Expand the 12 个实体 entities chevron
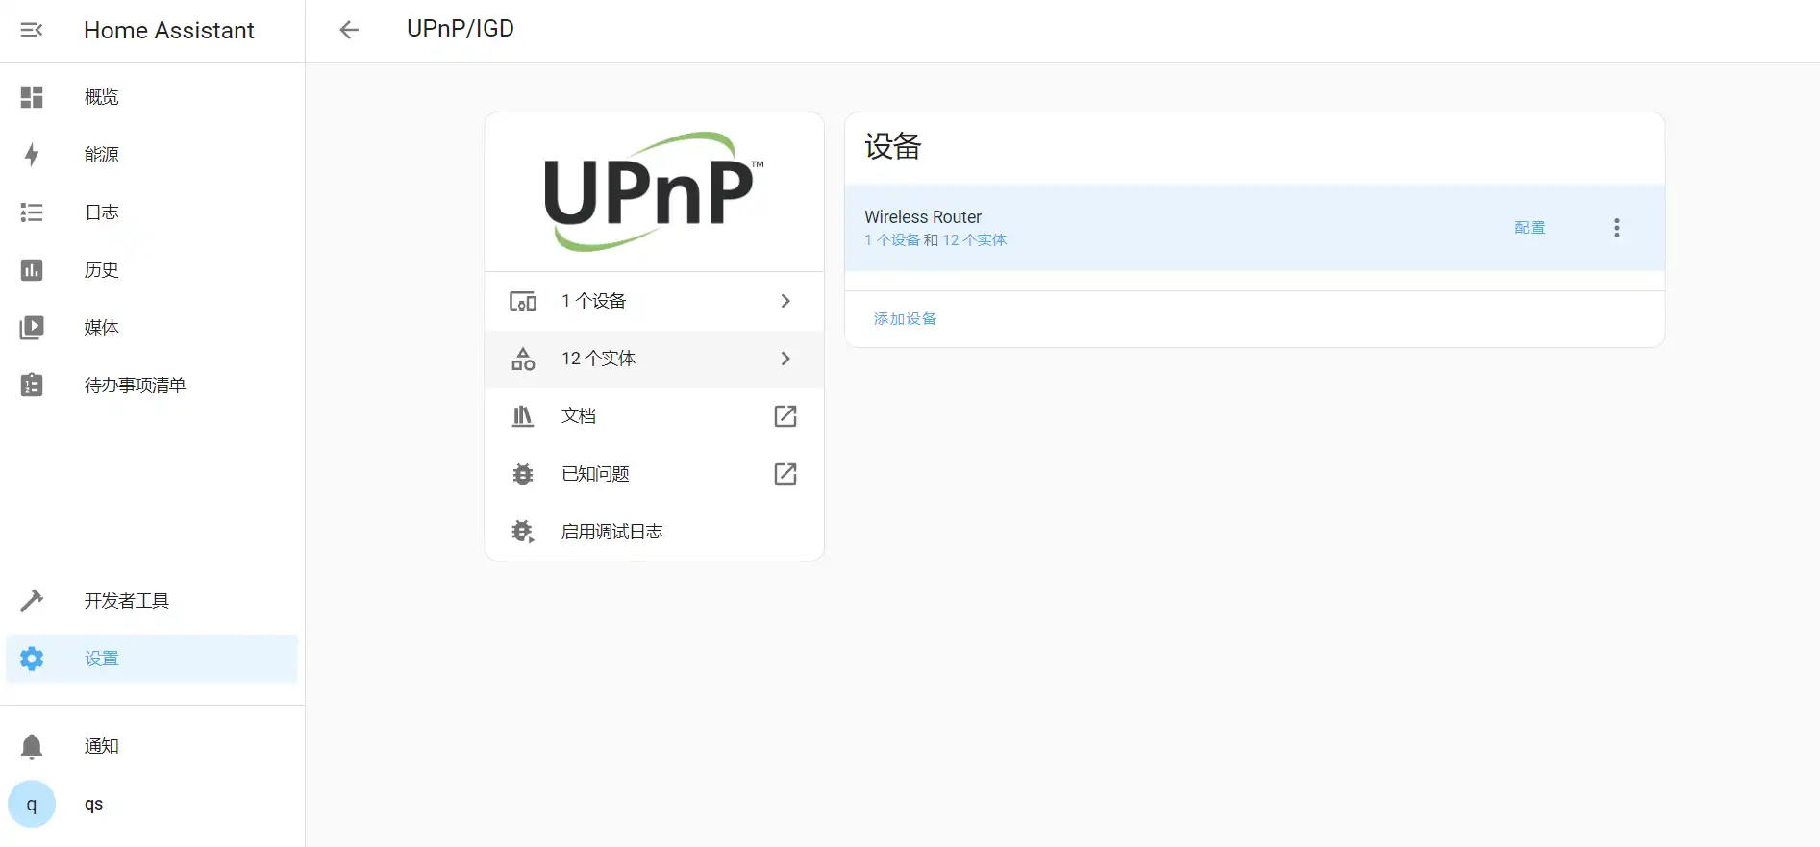Viewport: 1820px width, 847px height. tap(785, 359)
